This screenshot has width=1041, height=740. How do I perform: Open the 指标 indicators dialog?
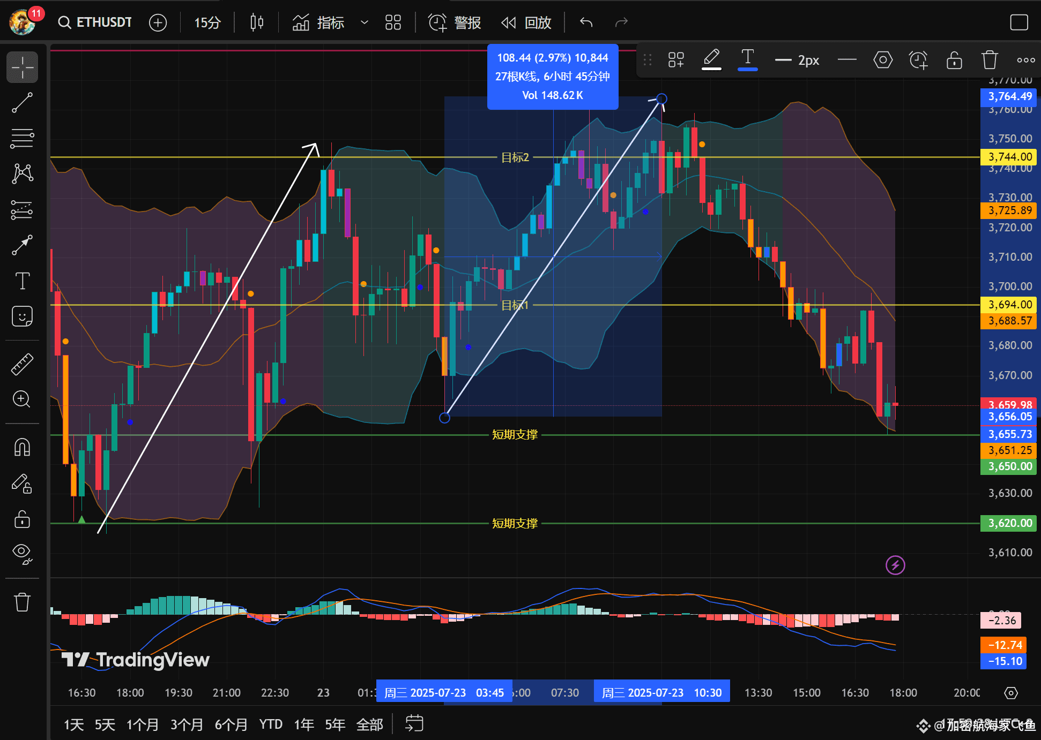[x=318, y=22]
